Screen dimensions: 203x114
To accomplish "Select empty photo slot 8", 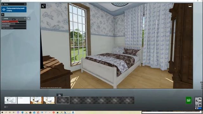I will [x=102, y=100].
